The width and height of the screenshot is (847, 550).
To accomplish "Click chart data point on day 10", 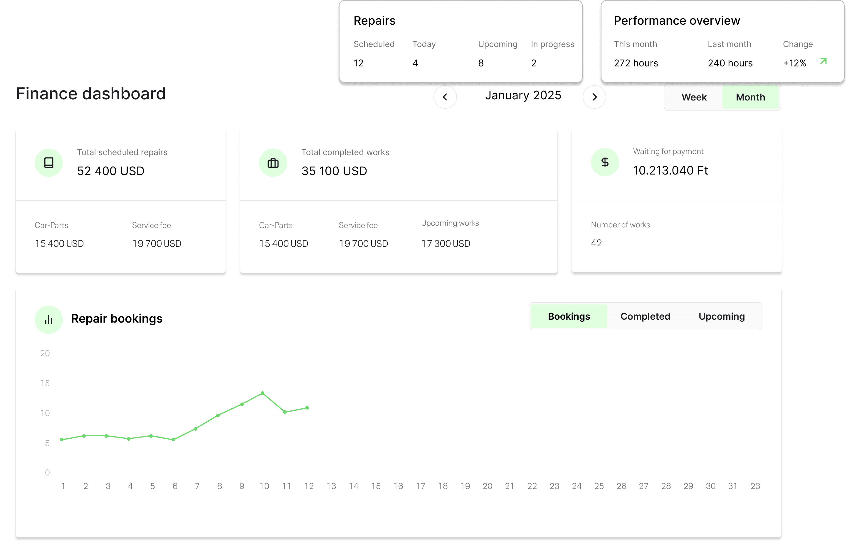I will coord(262,393).
